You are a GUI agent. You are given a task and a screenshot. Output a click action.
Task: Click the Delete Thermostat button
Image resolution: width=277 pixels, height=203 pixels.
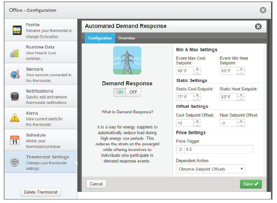tap(41, 192)
